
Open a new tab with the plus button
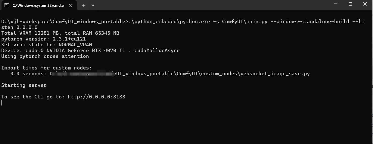coord(84,5)
